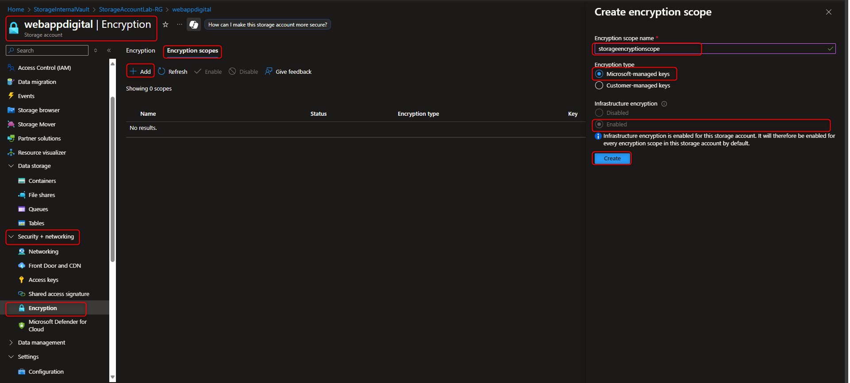850x383 pixels.
Task: Click Home in the breadcrumb
Action: [16, 9]
